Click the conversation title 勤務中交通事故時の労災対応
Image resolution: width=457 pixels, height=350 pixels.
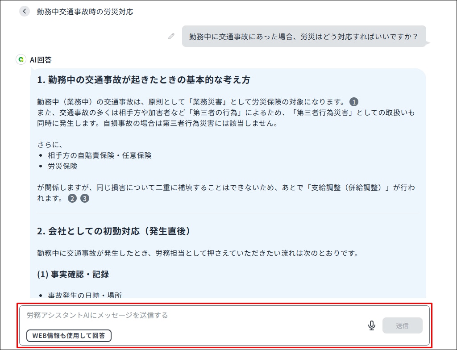coord(85,12)
